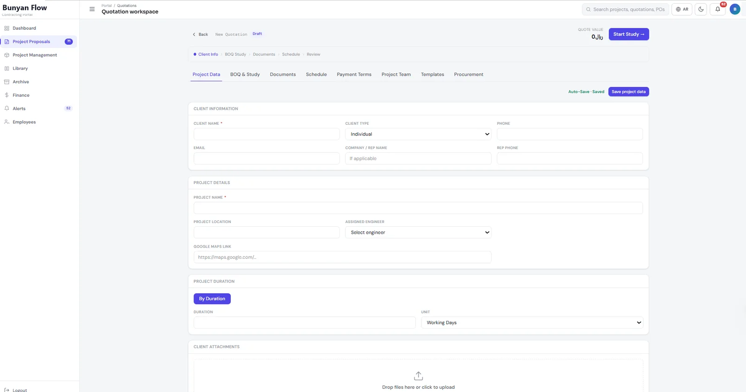Click the Company / Rep Name field
This screenshot has width=746, height=392.
click(418, 158)
